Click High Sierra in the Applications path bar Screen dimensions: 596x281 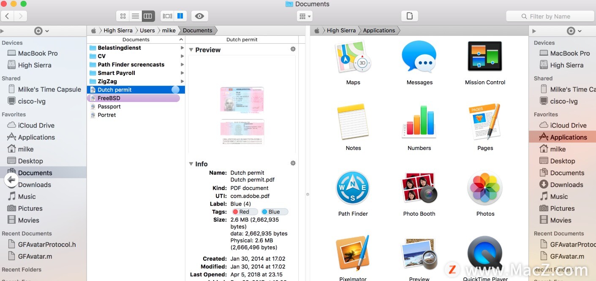pos(341,30)
